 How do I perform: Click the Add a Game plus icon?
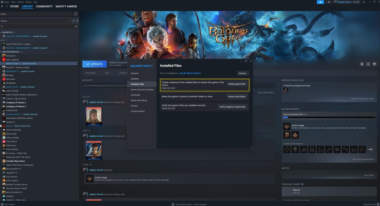click(x=2, y=204)
